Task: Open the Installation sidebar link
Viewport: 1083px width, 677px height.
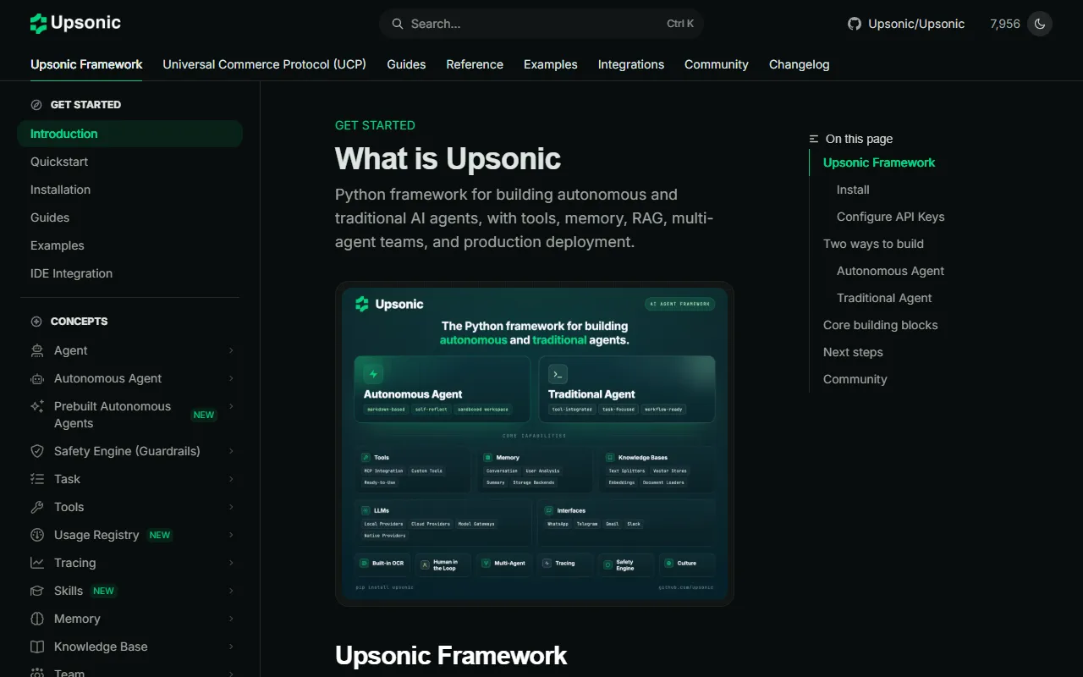Action: [129, 190]
